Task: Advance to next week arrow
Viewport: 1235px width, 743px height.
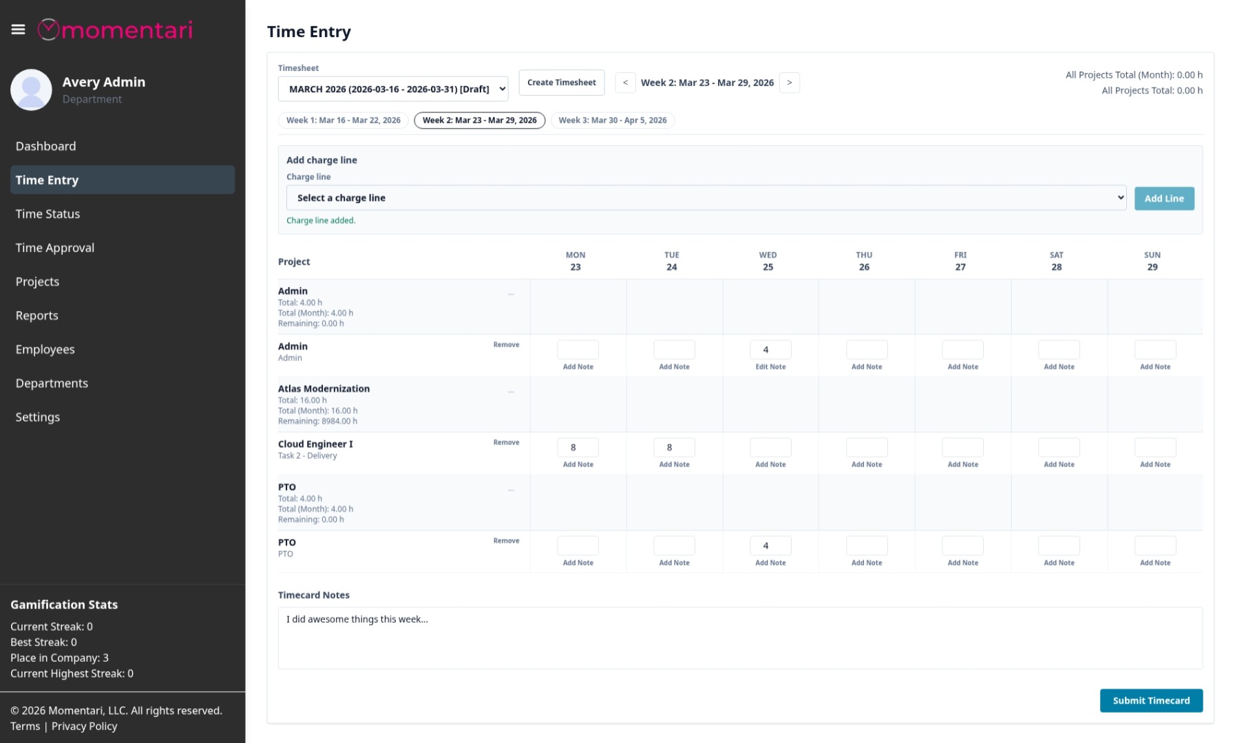Action: (789, 83)
